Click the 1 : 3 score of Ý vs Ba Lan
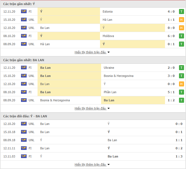The image size is (186, 169). [179, 156]
